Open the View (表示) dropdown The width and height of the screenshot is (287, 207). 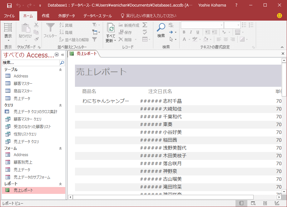tap(8, 40)
